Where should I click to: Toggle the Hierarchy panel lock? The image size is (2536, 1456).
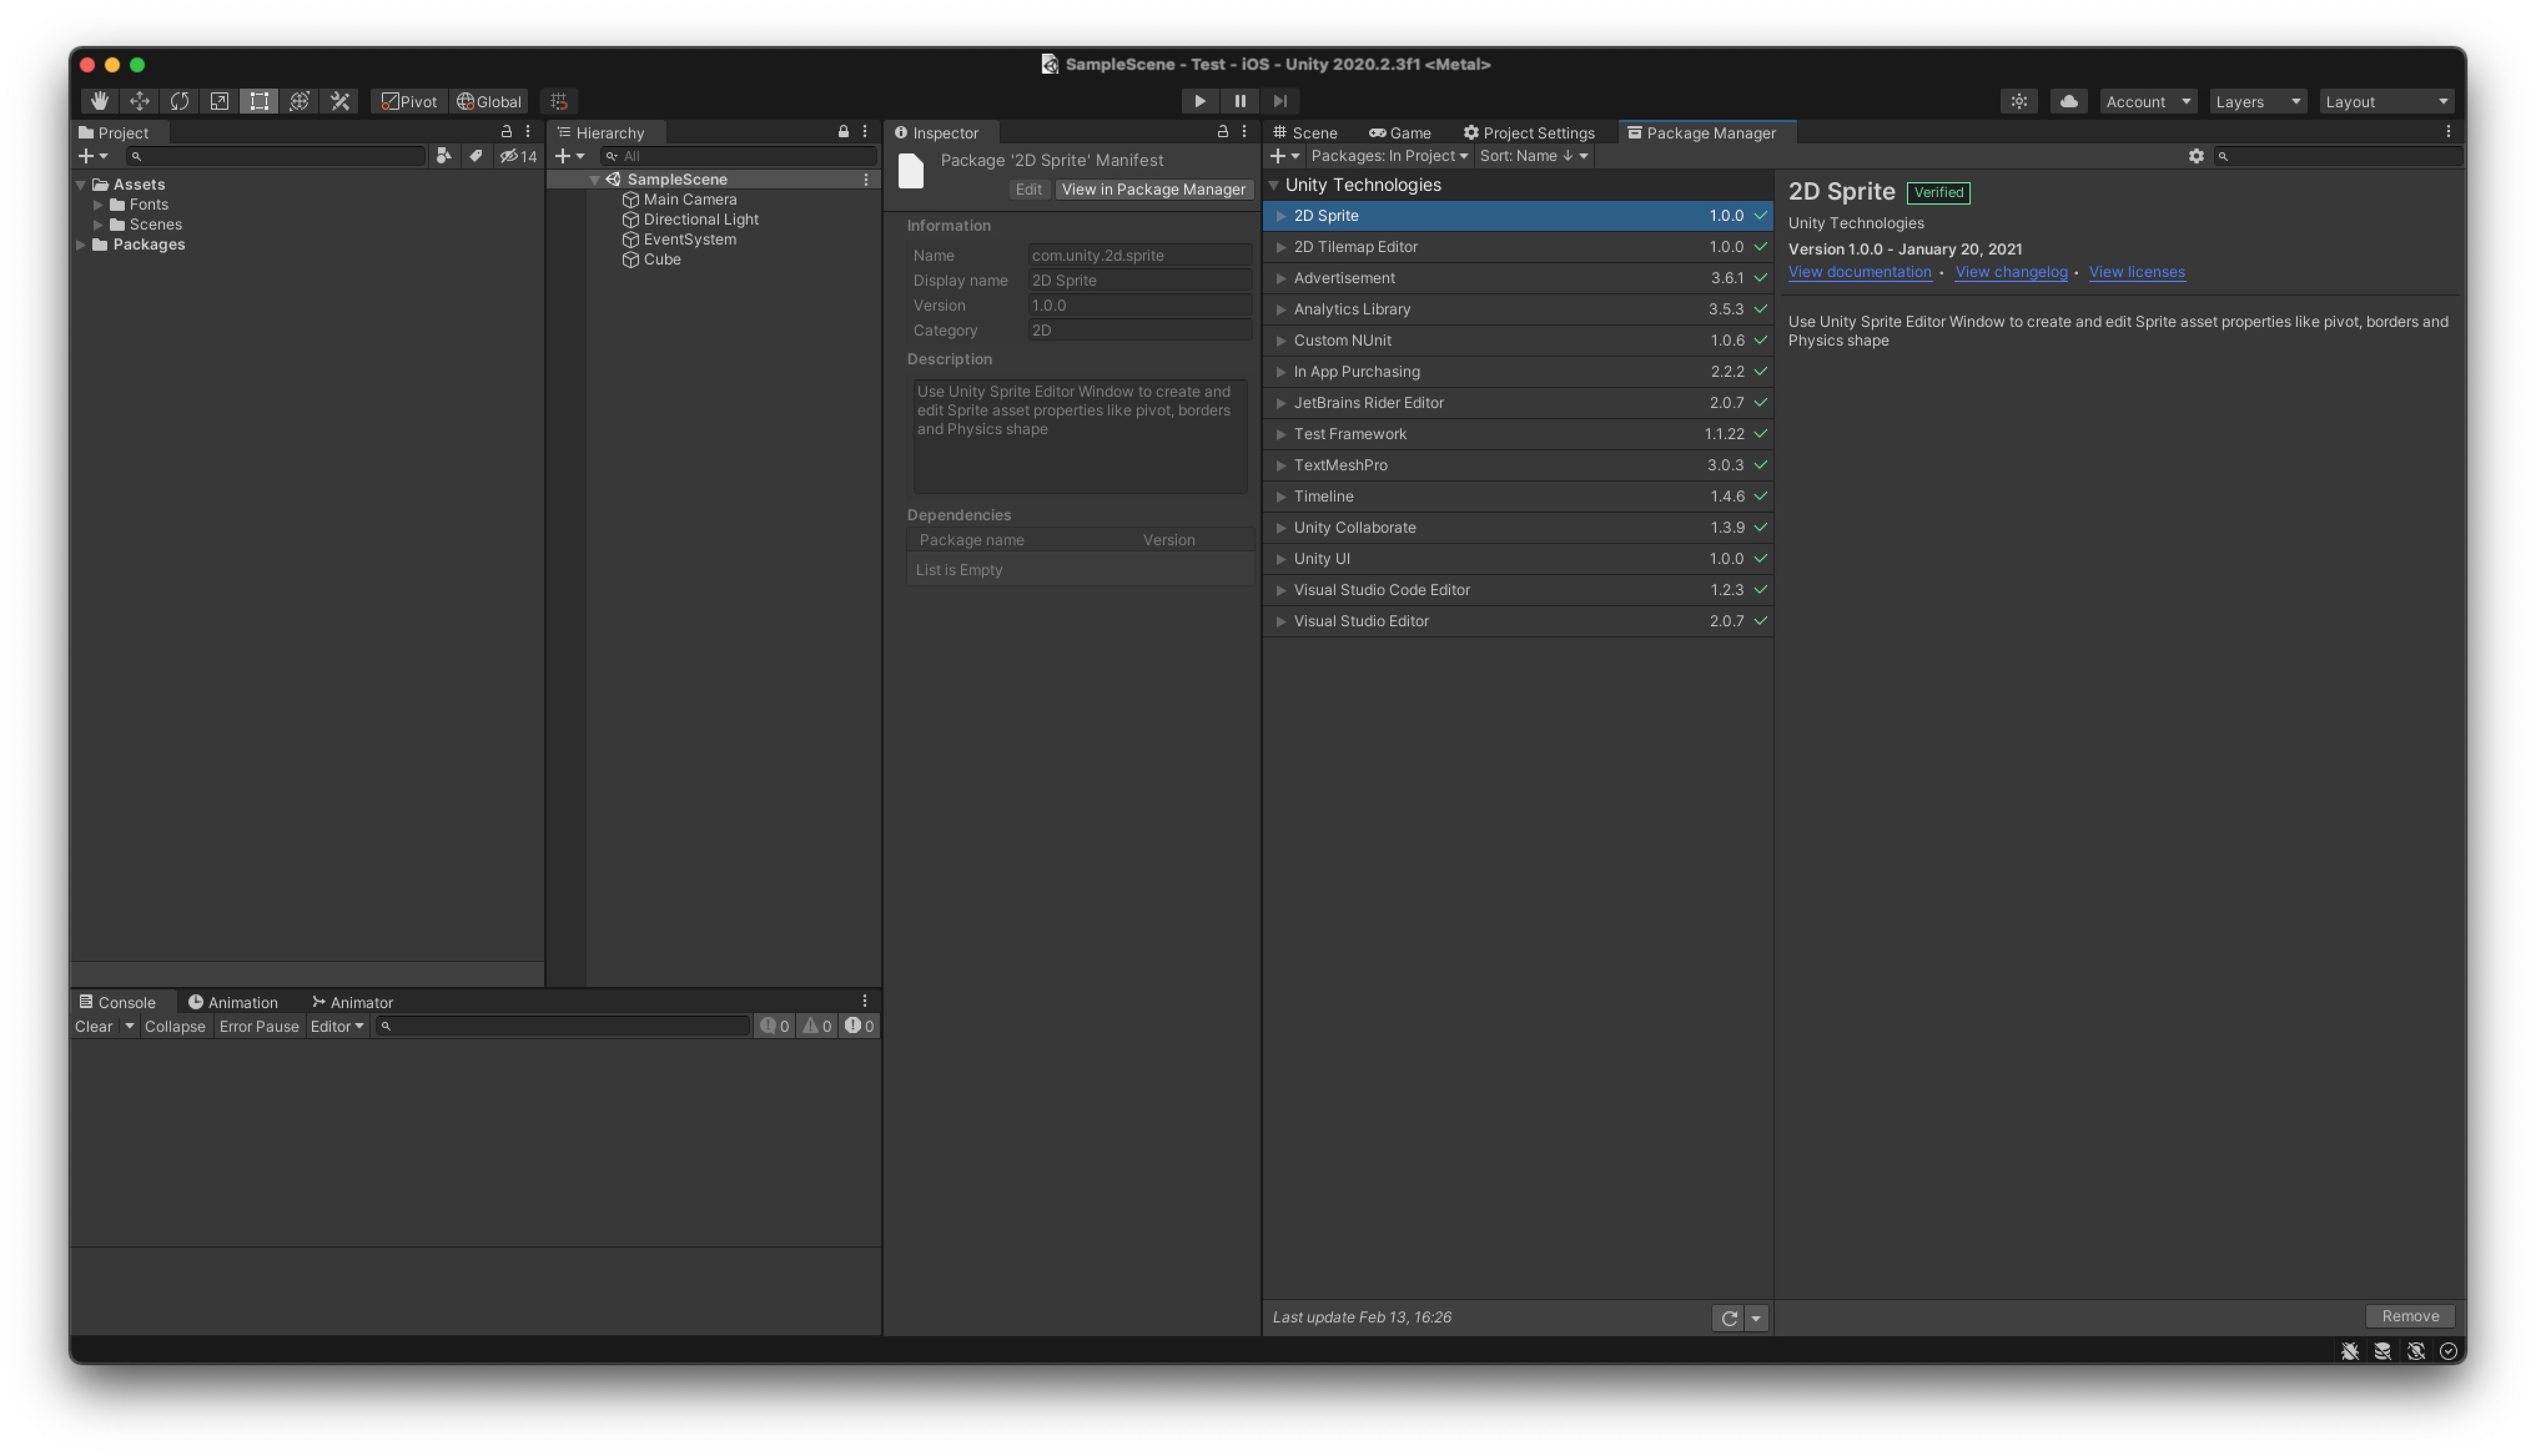click(x=843, y=132)
